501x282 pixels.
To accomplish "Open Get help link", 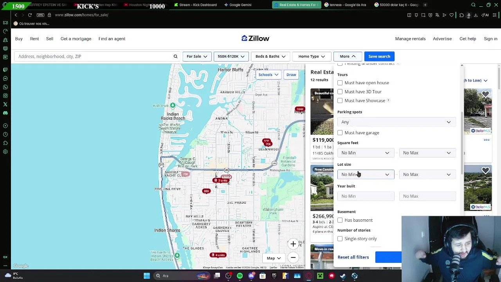I will point(468,39).
